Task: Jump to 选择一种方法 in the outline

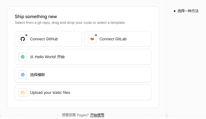Action: click(x=188, y=11)
